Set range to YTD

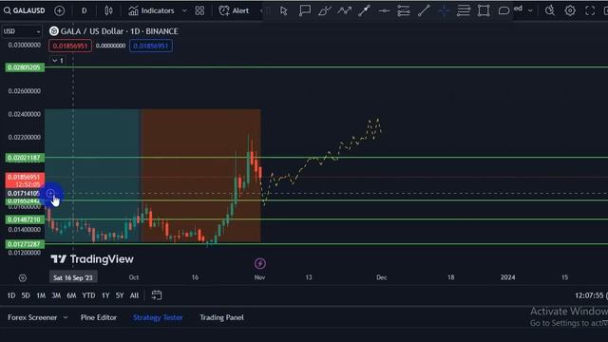point(88,295)
